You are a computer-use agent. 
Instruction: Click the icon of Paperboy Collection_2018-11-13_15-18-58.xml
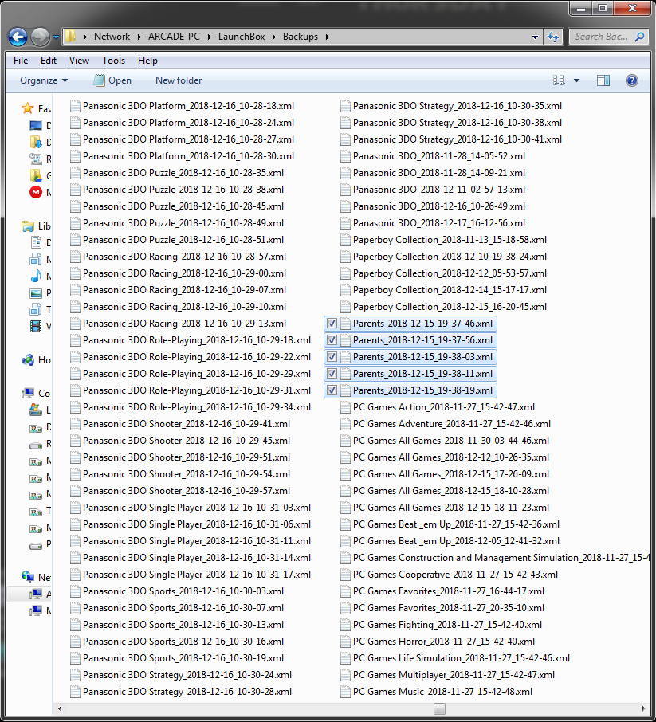pos(344,240)
